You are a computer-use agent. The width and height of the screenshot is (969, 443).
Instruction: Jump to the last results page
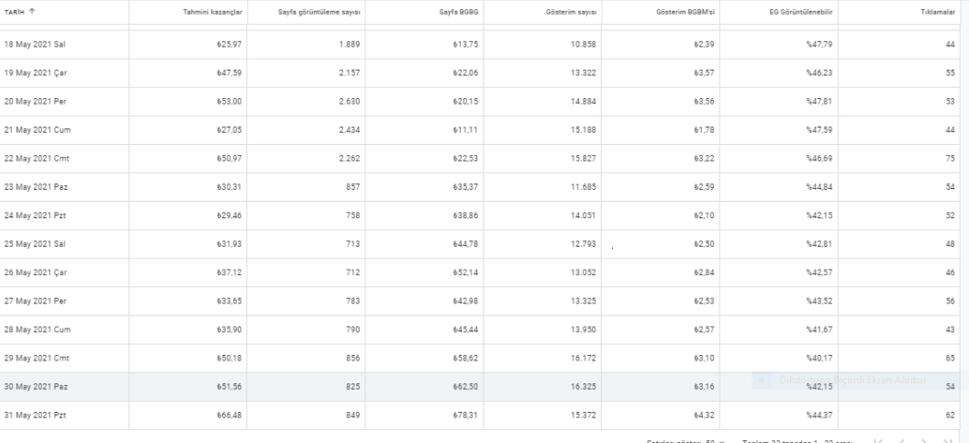click(x=947, y=441)
